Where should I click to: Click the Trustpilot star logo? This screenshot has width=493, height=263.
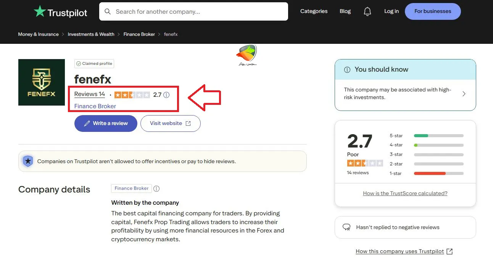tap(39, 11)
